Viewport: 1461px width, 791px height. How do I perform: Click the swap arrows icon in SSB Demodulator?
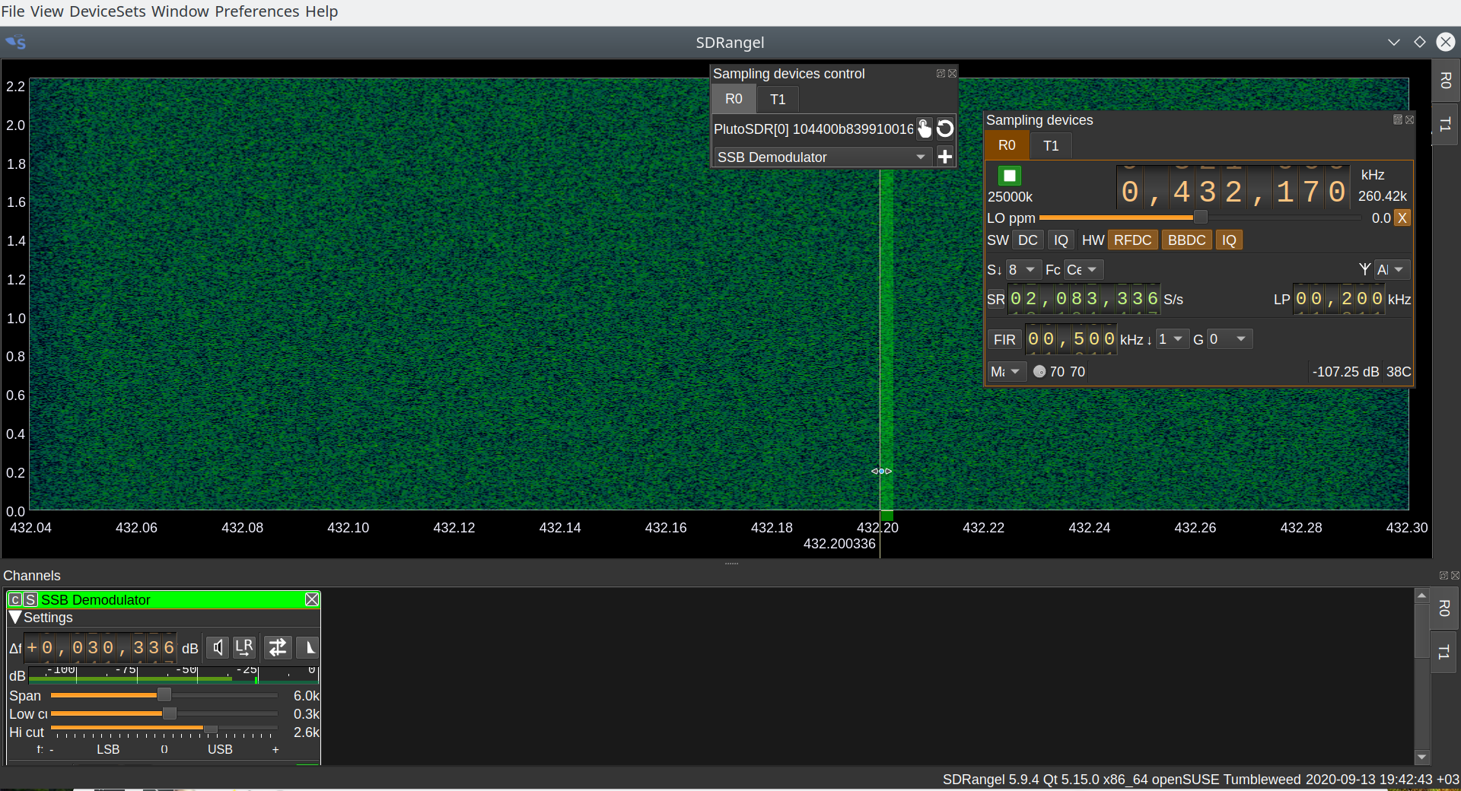click(x=278, y=647)
